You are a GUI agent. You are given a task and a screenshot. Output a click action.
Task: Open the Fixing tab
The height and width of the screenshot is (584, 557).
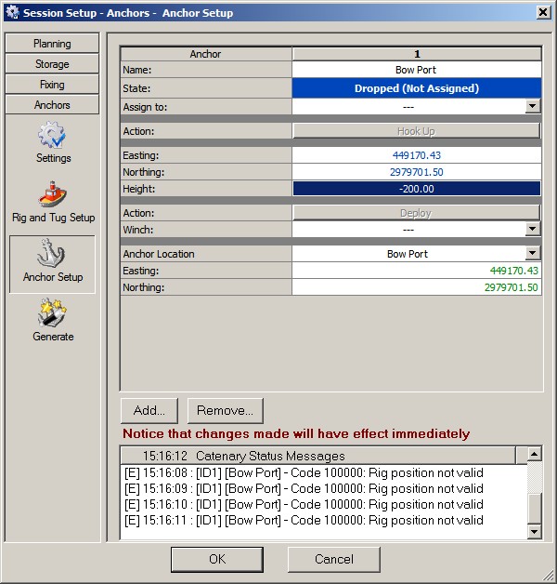tap(52, 85)
